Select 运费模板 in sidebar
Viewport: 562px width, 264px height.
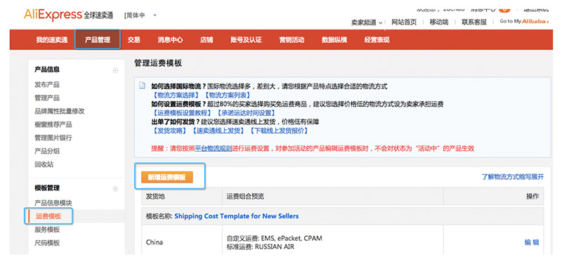coord(48,216)
